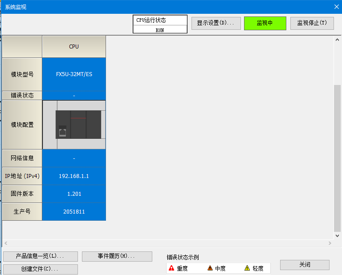342x275 pixels.
Task: Click the orange 中度 warning icon
Action: pos(210,268)
